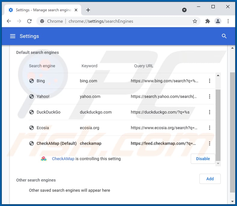Click the page scrollbar up arrow

point(232,48)
